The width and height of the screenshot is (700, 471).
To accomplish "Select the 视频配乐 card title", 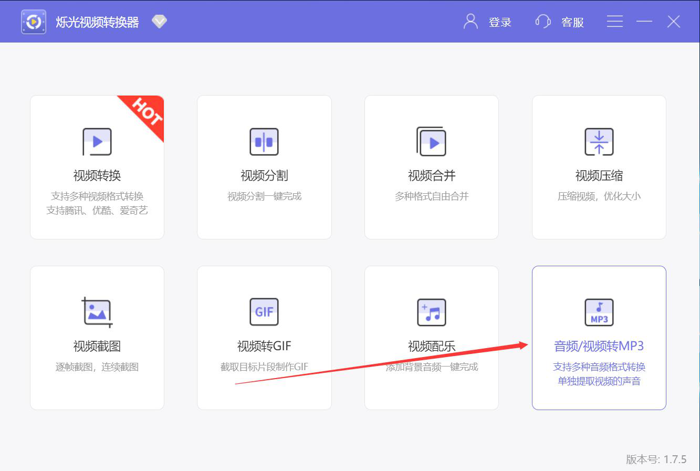I will click(x=432, y=346).
